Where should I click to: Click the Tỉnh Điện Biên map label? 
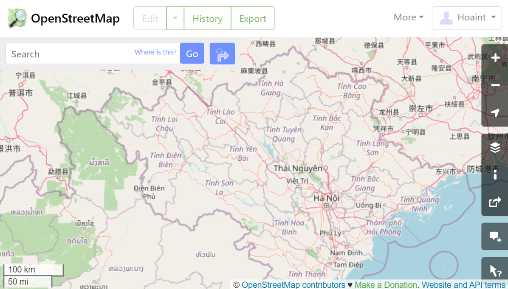pyautogui.click(x=166, y=160)
